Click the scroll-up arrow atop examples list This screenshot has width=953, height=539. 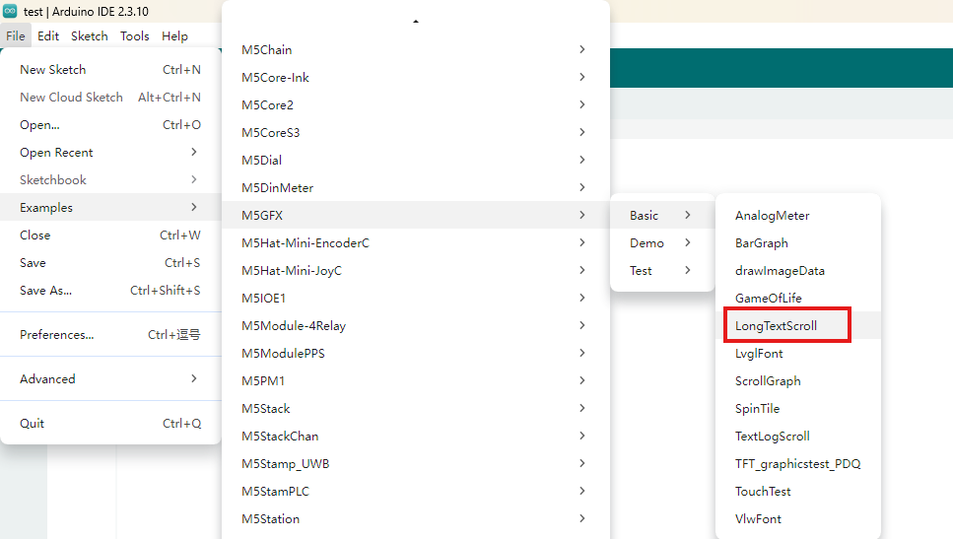[416, 22]
